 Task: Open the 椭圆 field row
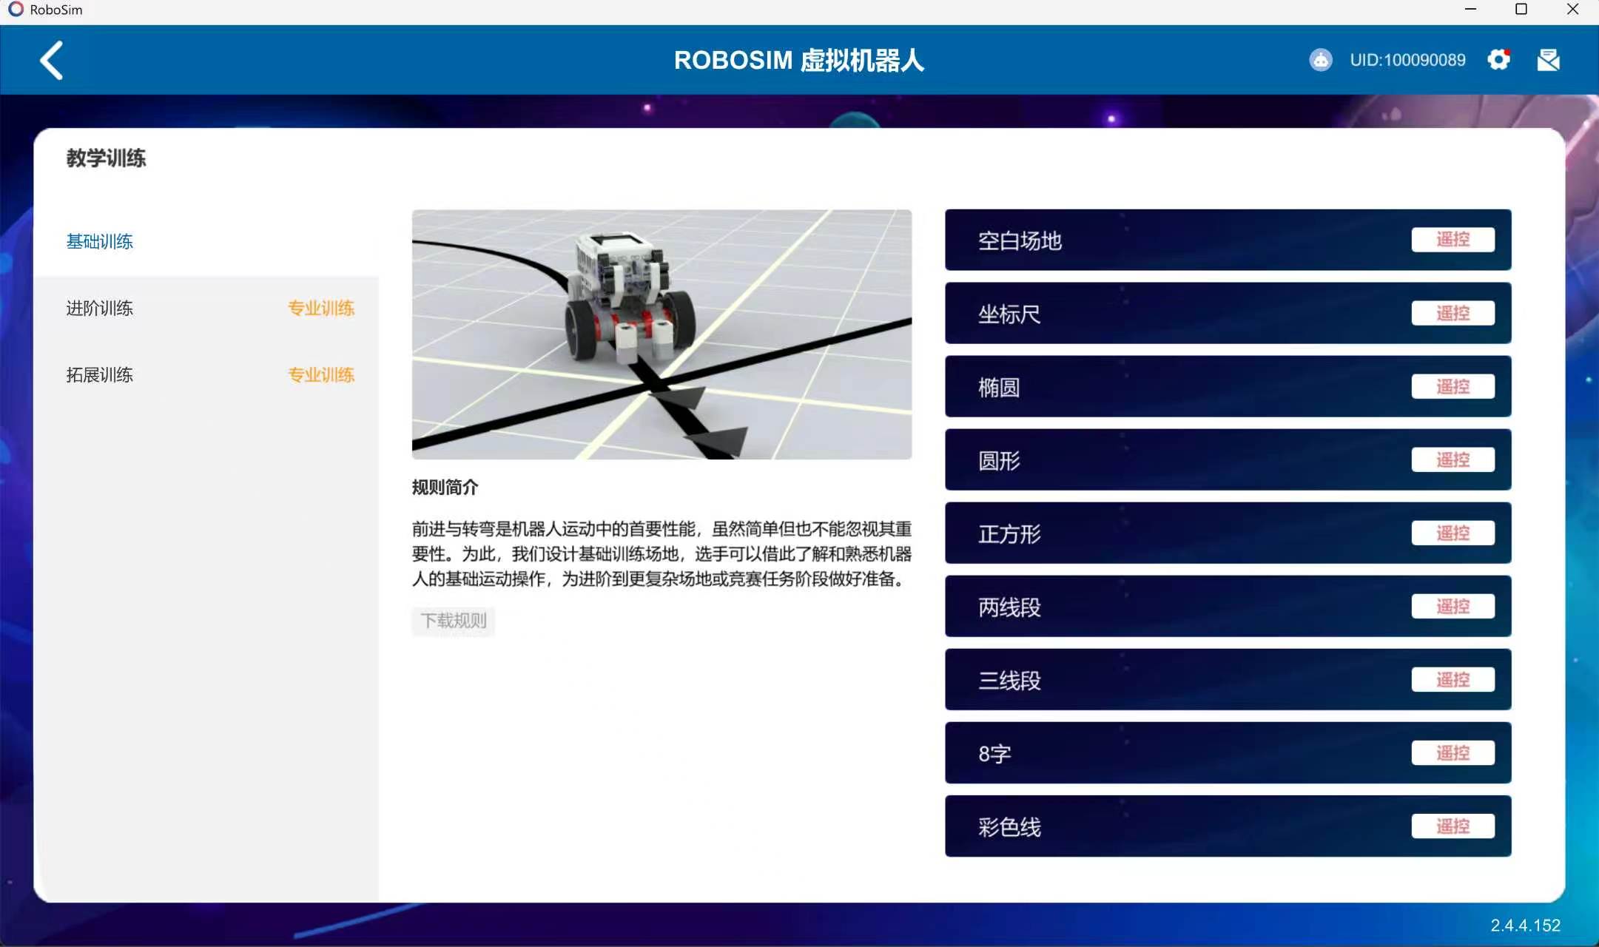(1228, 386)
